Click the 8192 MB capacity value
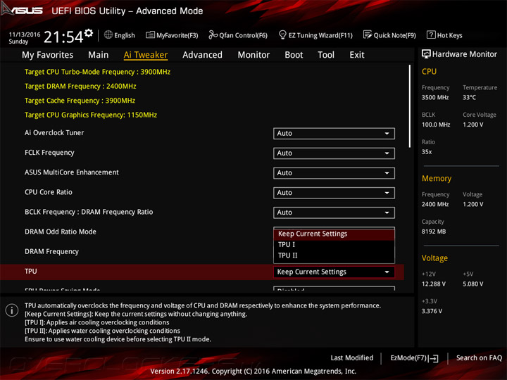Screen dimensions: 507x380 434,232
